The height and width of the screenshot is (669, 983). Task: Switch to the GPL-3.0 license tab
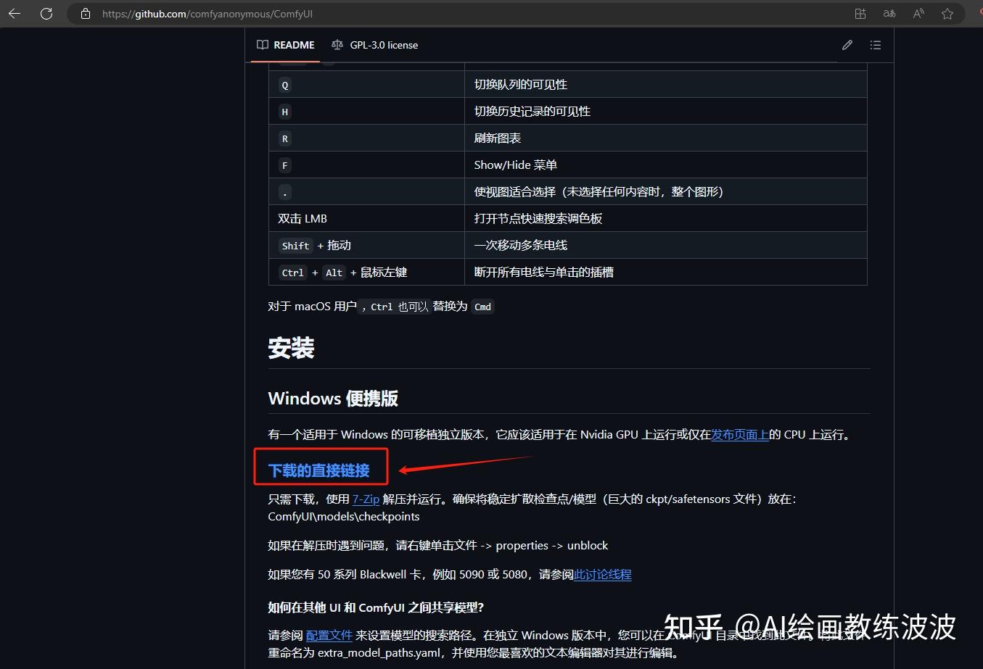(x=384, y=44)
